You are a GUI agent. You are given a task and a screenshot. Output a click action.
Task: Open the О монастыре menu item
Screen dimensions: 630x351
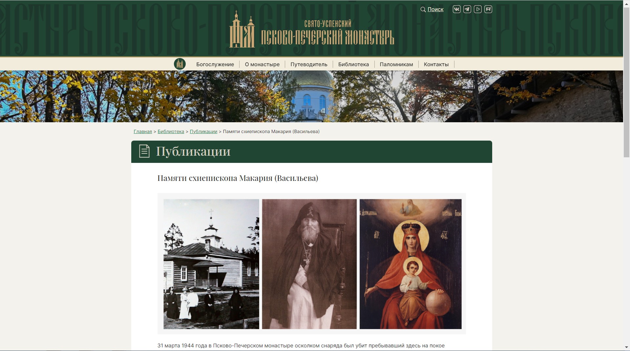262,64
